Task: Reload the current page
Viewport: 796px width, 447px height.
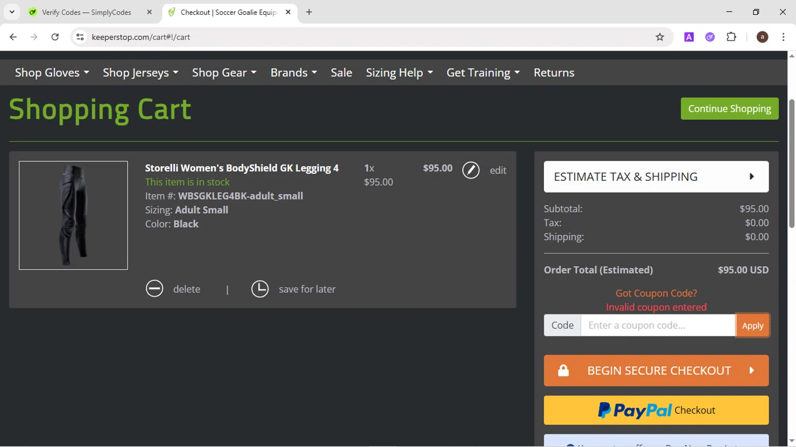Action: point(55,37)
